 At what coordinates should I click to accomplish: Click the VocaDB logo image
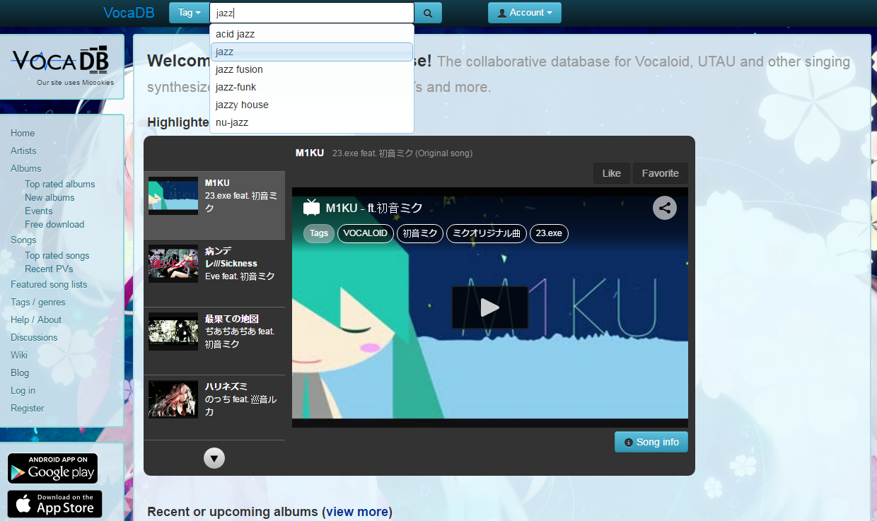point(61,62)
